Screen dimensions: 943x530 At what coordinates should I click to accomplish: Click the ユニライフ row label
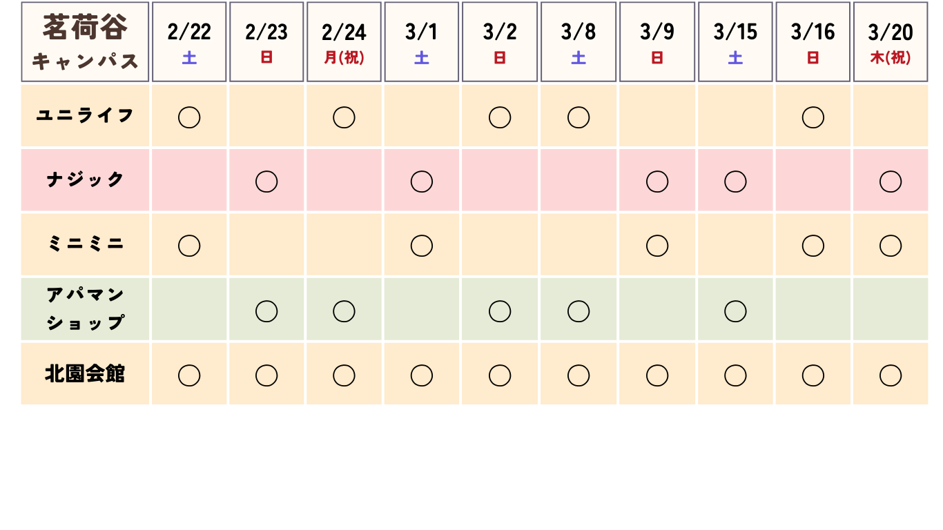[x=85, y=115]
